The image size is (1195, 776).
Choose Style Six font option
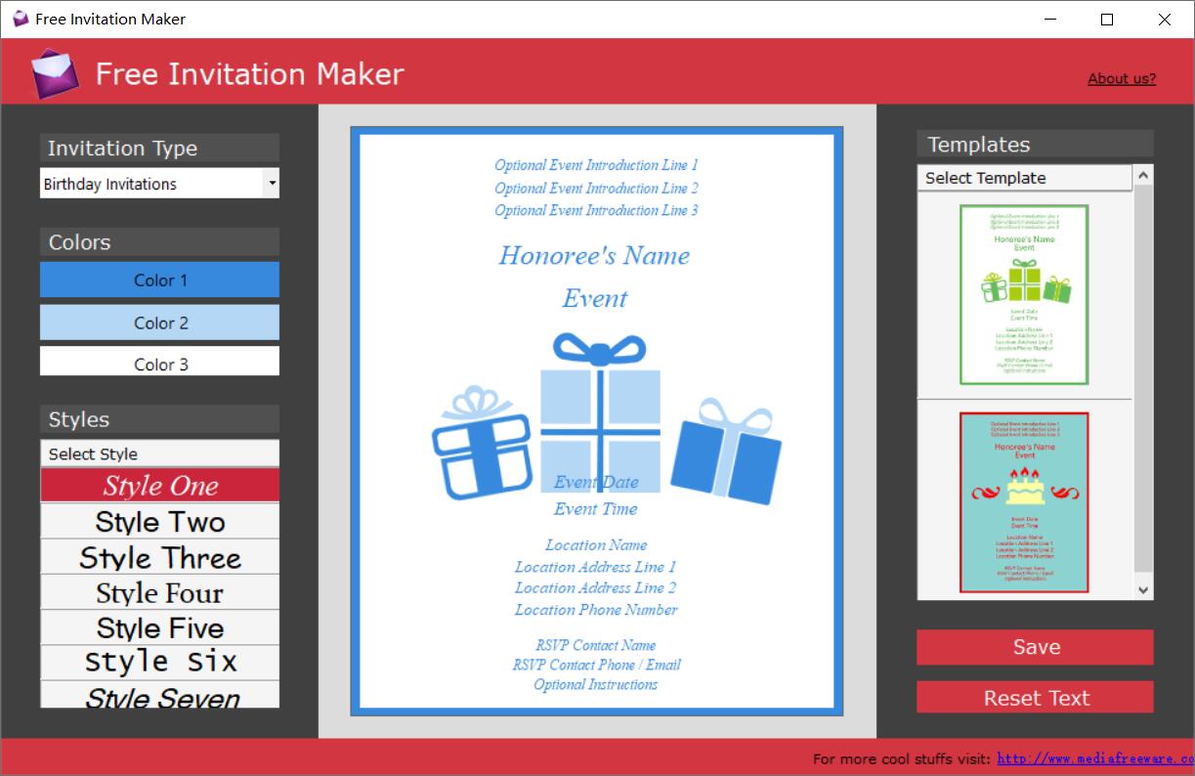tap(159, 662)
